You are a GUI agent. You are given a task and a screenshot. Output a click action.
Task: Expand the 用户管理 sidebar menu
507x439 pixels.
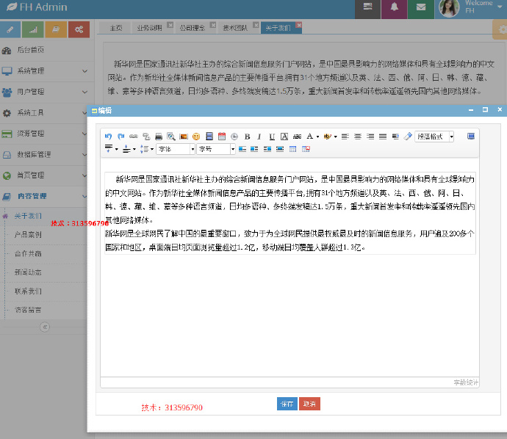[47, 92]
